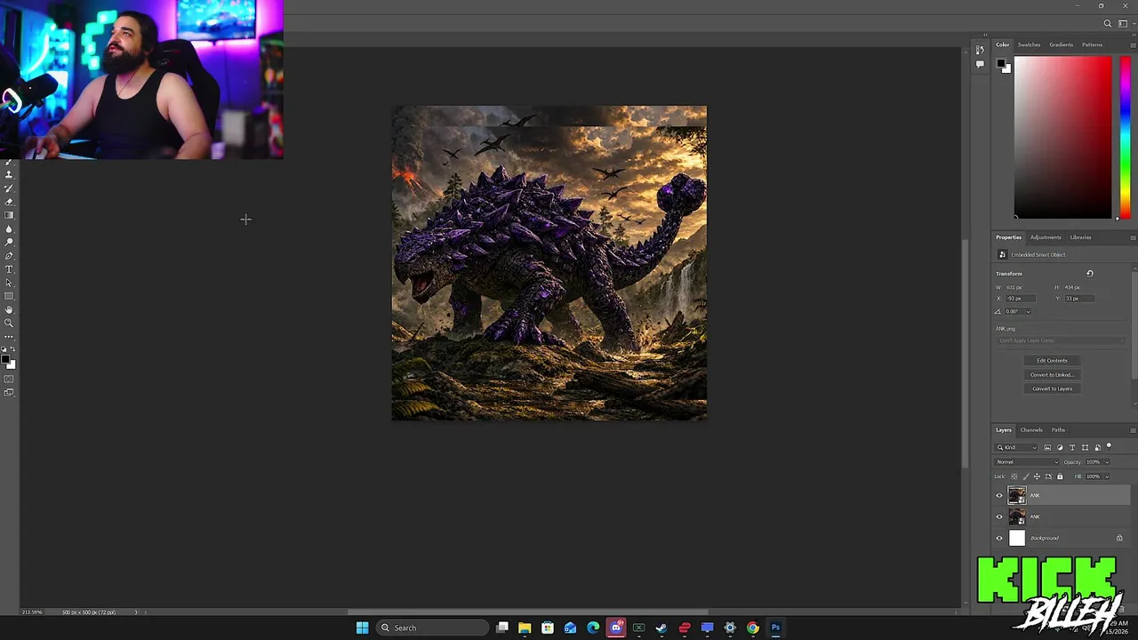Hide the top ANK layer
The image size is (1138, 640).
tap(999, 496)
